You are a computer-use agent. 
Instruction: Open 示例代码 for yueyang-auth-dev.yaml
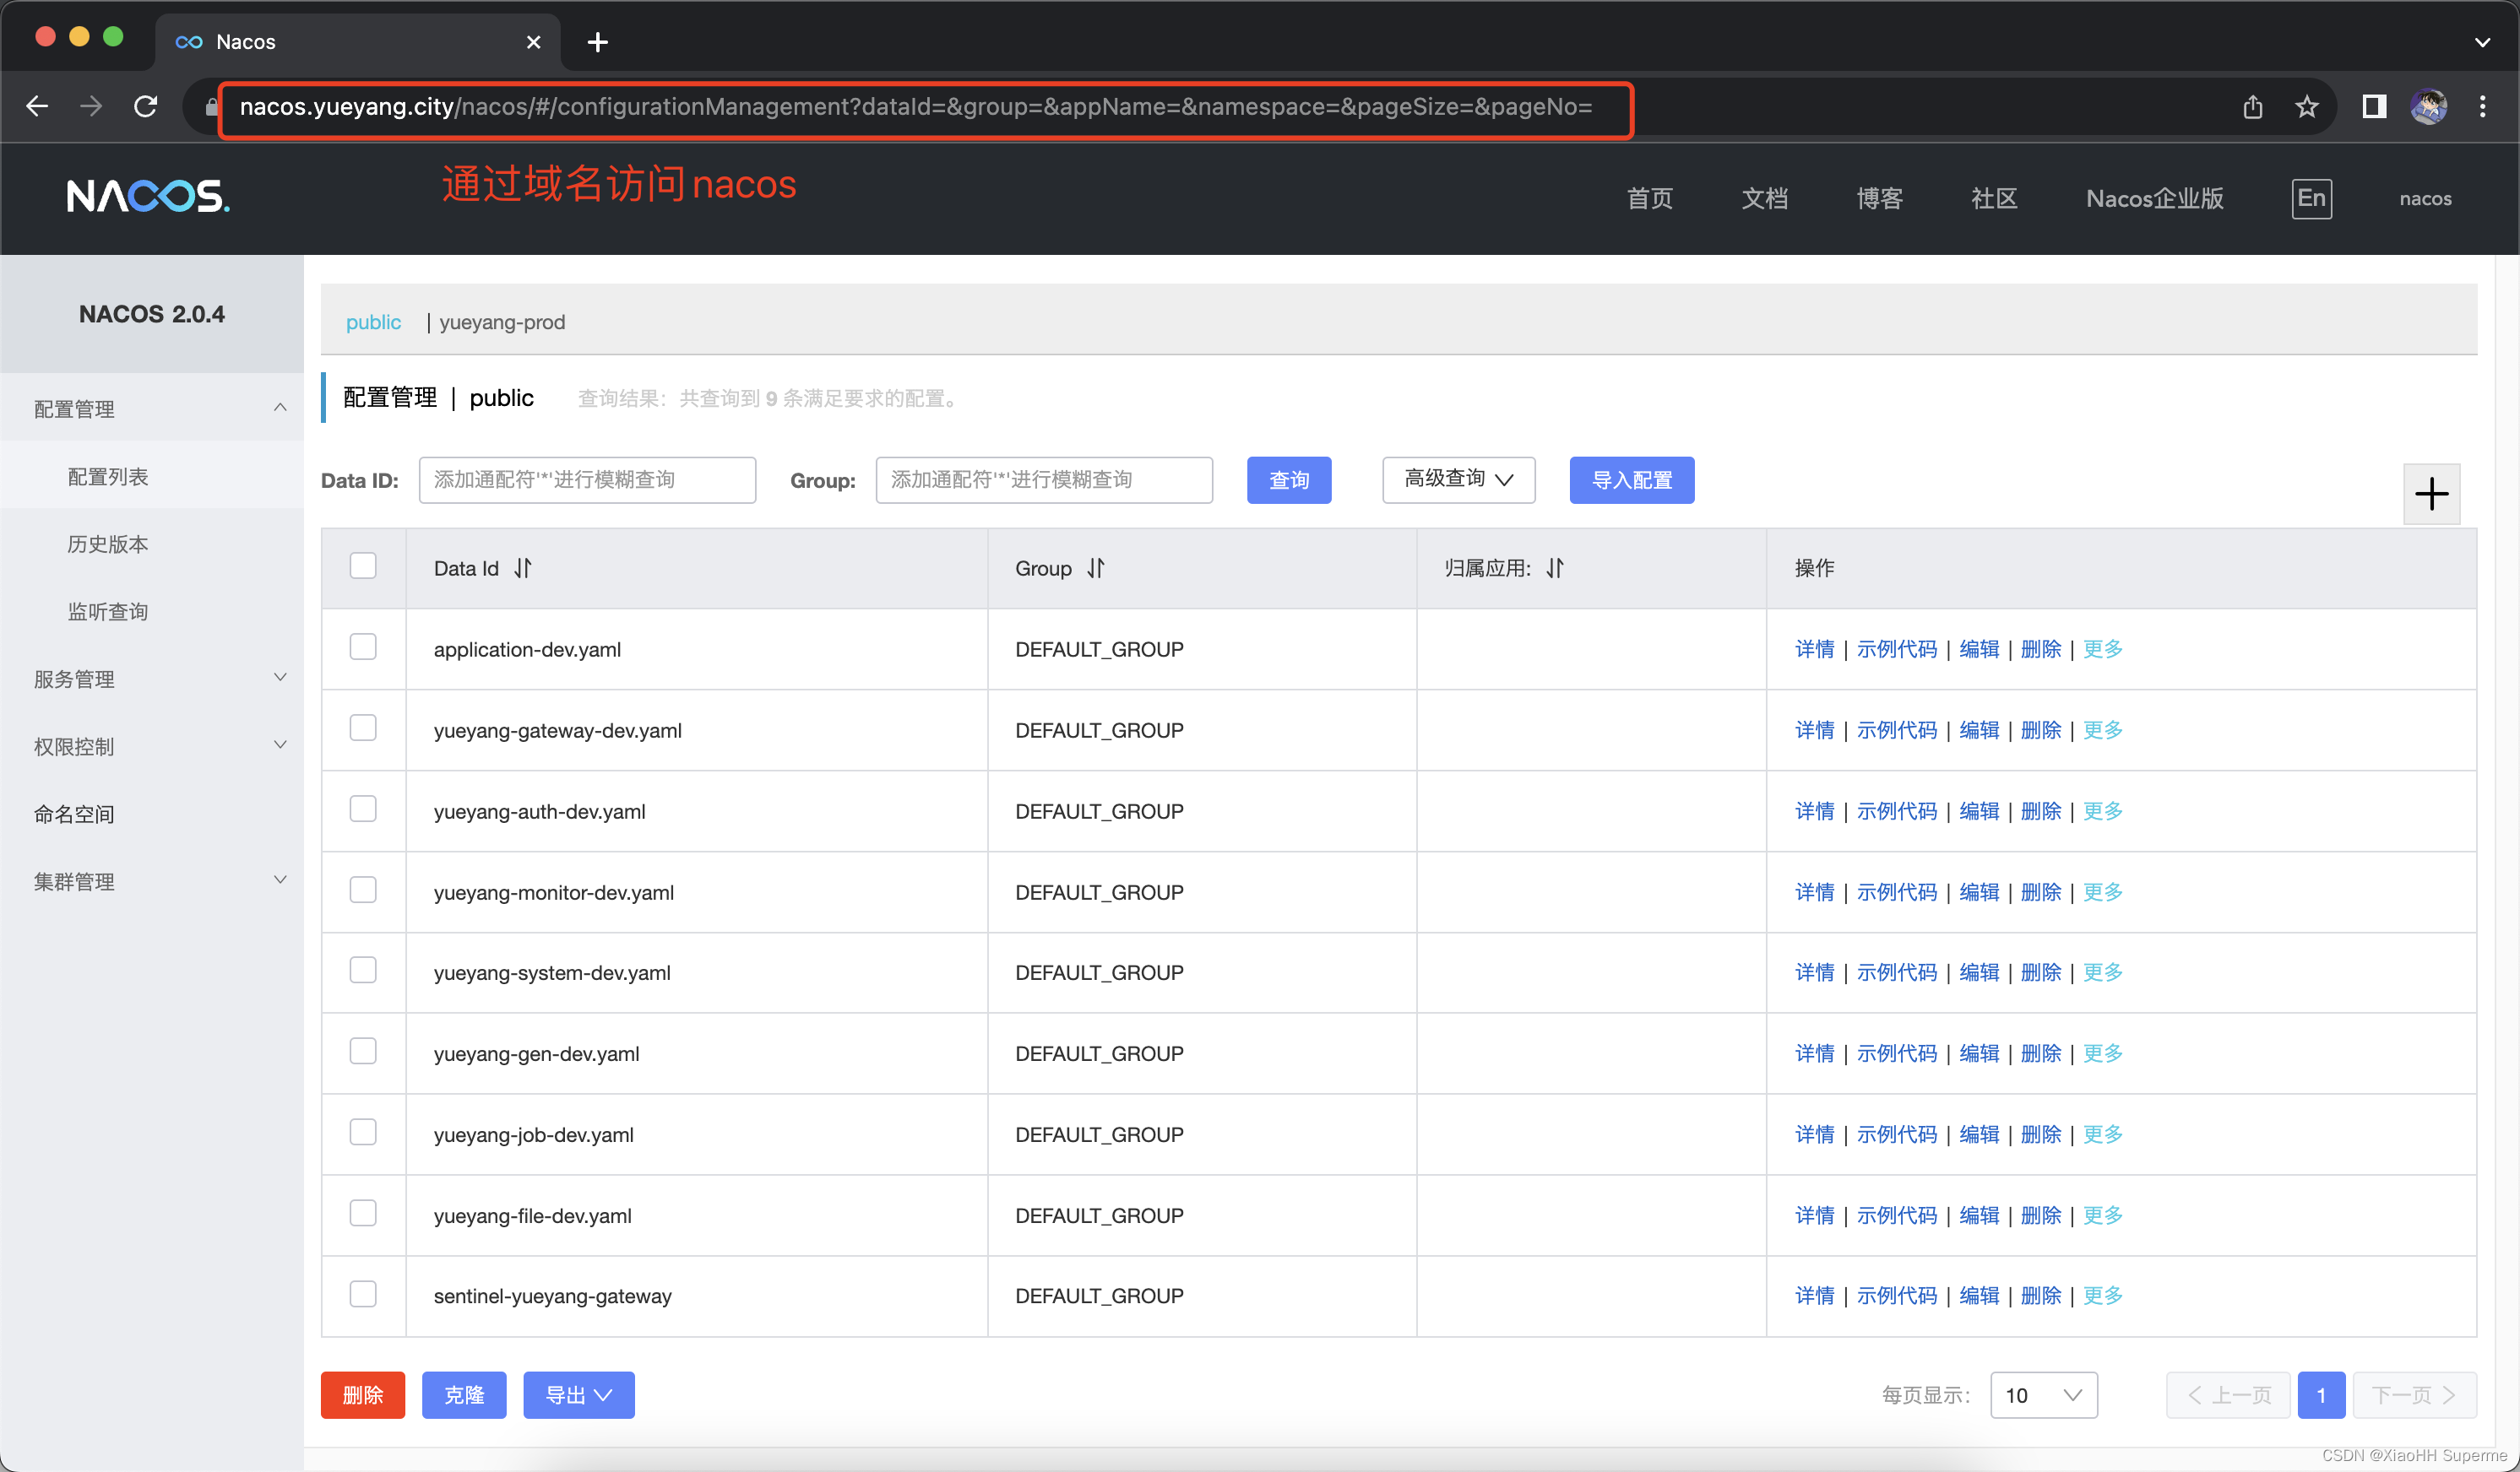point(1896,811)
